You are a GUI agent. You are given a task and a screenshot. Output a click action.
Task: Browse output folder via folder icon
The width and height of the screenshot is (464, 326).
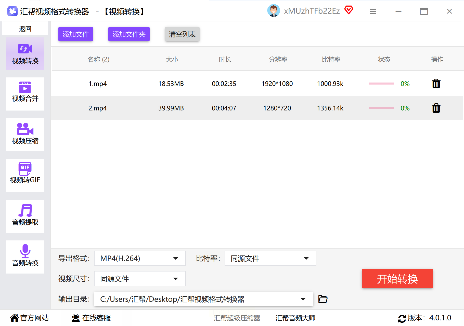pos(323,299)
